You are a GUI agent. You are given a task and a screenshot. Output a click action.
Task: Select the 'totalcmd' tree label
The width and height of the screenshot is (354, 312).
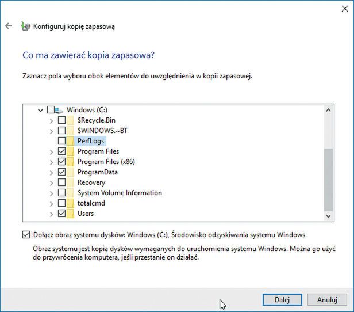pyautogui.click(x=91, y=203)
